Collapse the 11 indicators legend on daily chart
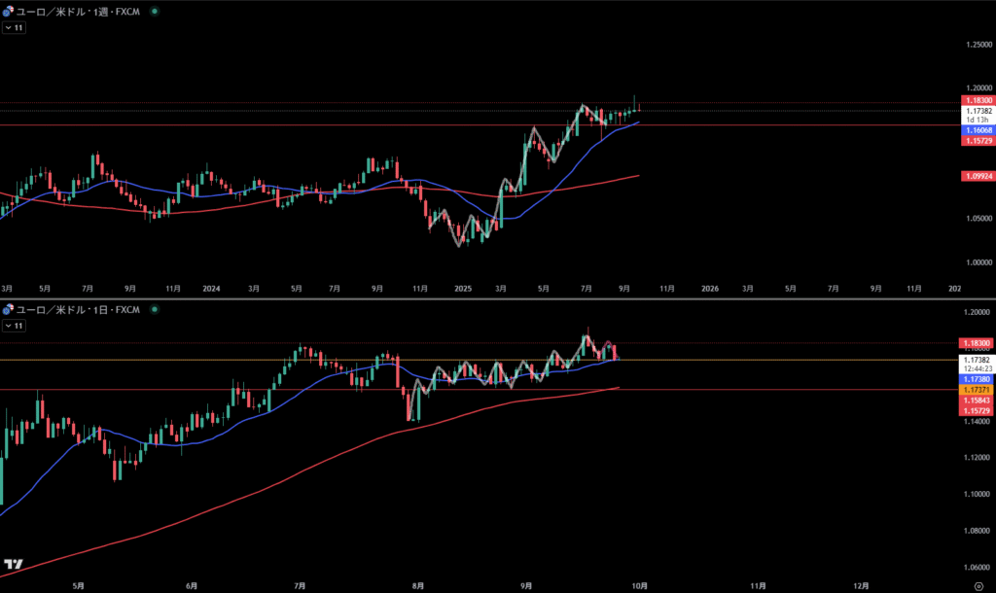 coord(14,326)
